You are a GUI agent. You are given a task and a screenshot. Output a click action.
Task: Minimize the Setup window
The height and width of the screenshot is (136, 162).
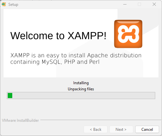tap(125, 4)
